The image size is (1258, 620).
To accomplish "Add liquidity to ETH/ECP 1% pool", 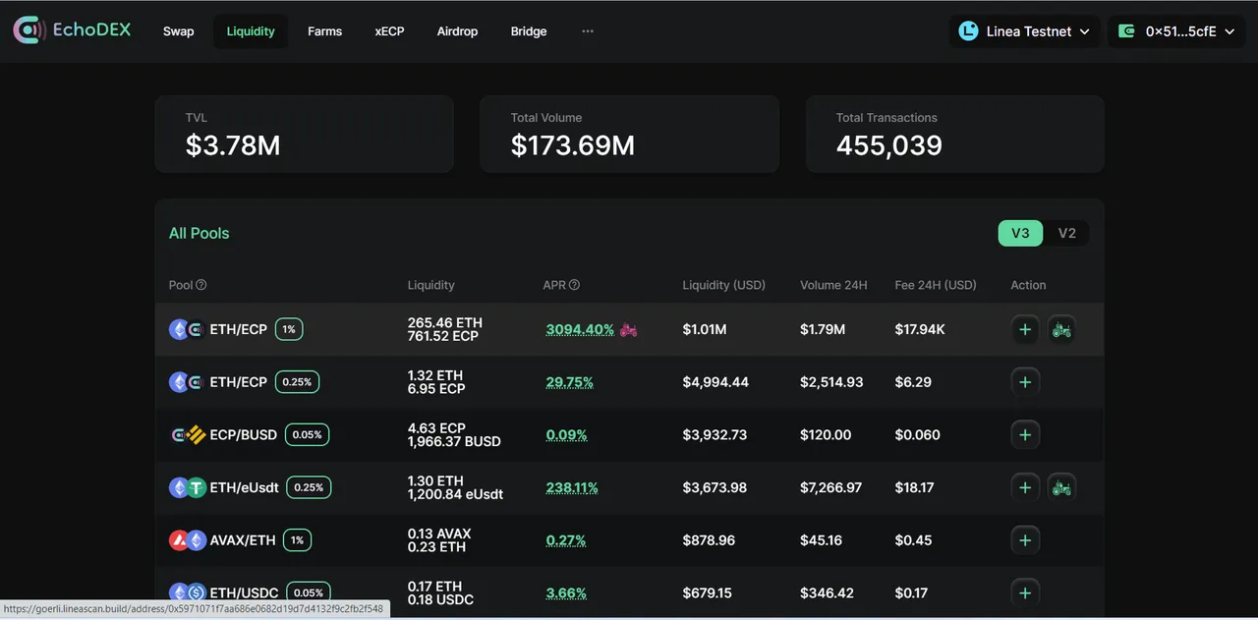I will click(x=1025, y=329).
